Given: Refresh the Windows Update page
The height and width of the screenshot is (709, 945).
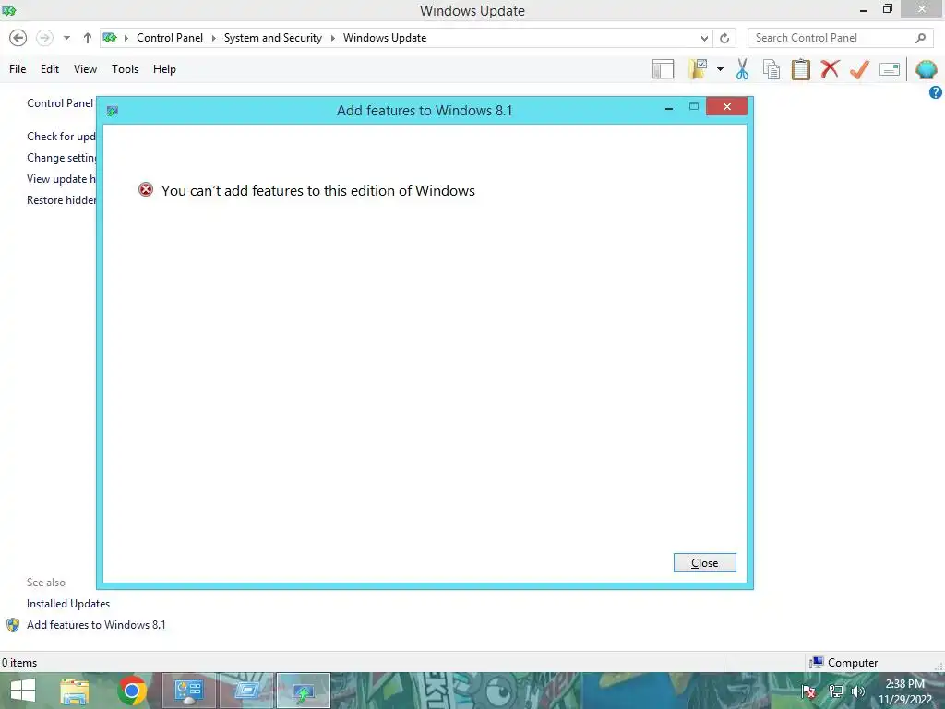Looking at the screenshot, I should (724, 38).
